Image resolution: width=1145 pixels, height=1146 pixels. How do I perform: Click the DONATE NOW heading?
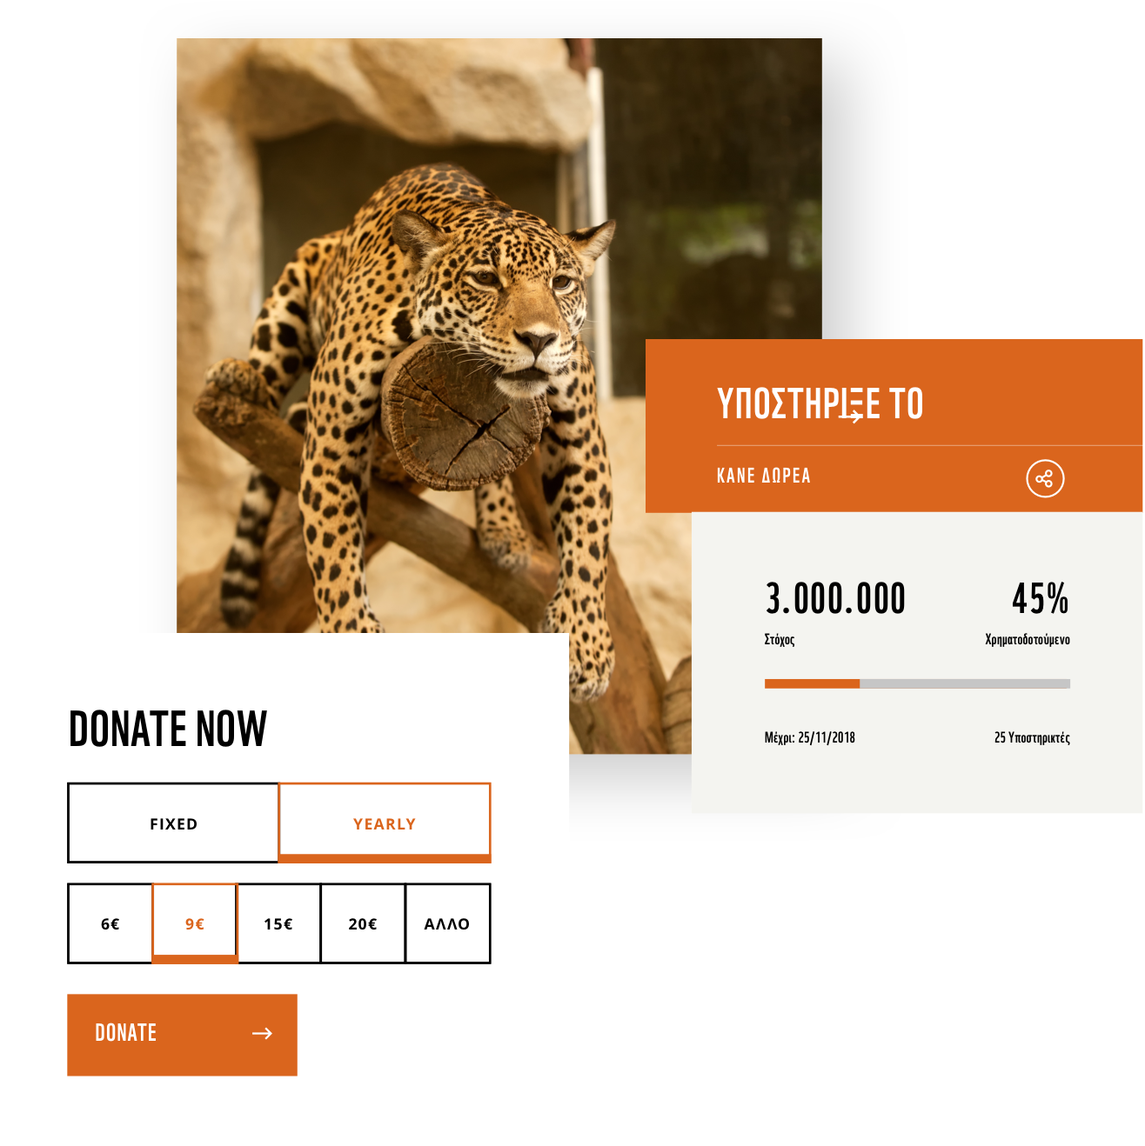[x=168, y=729]
